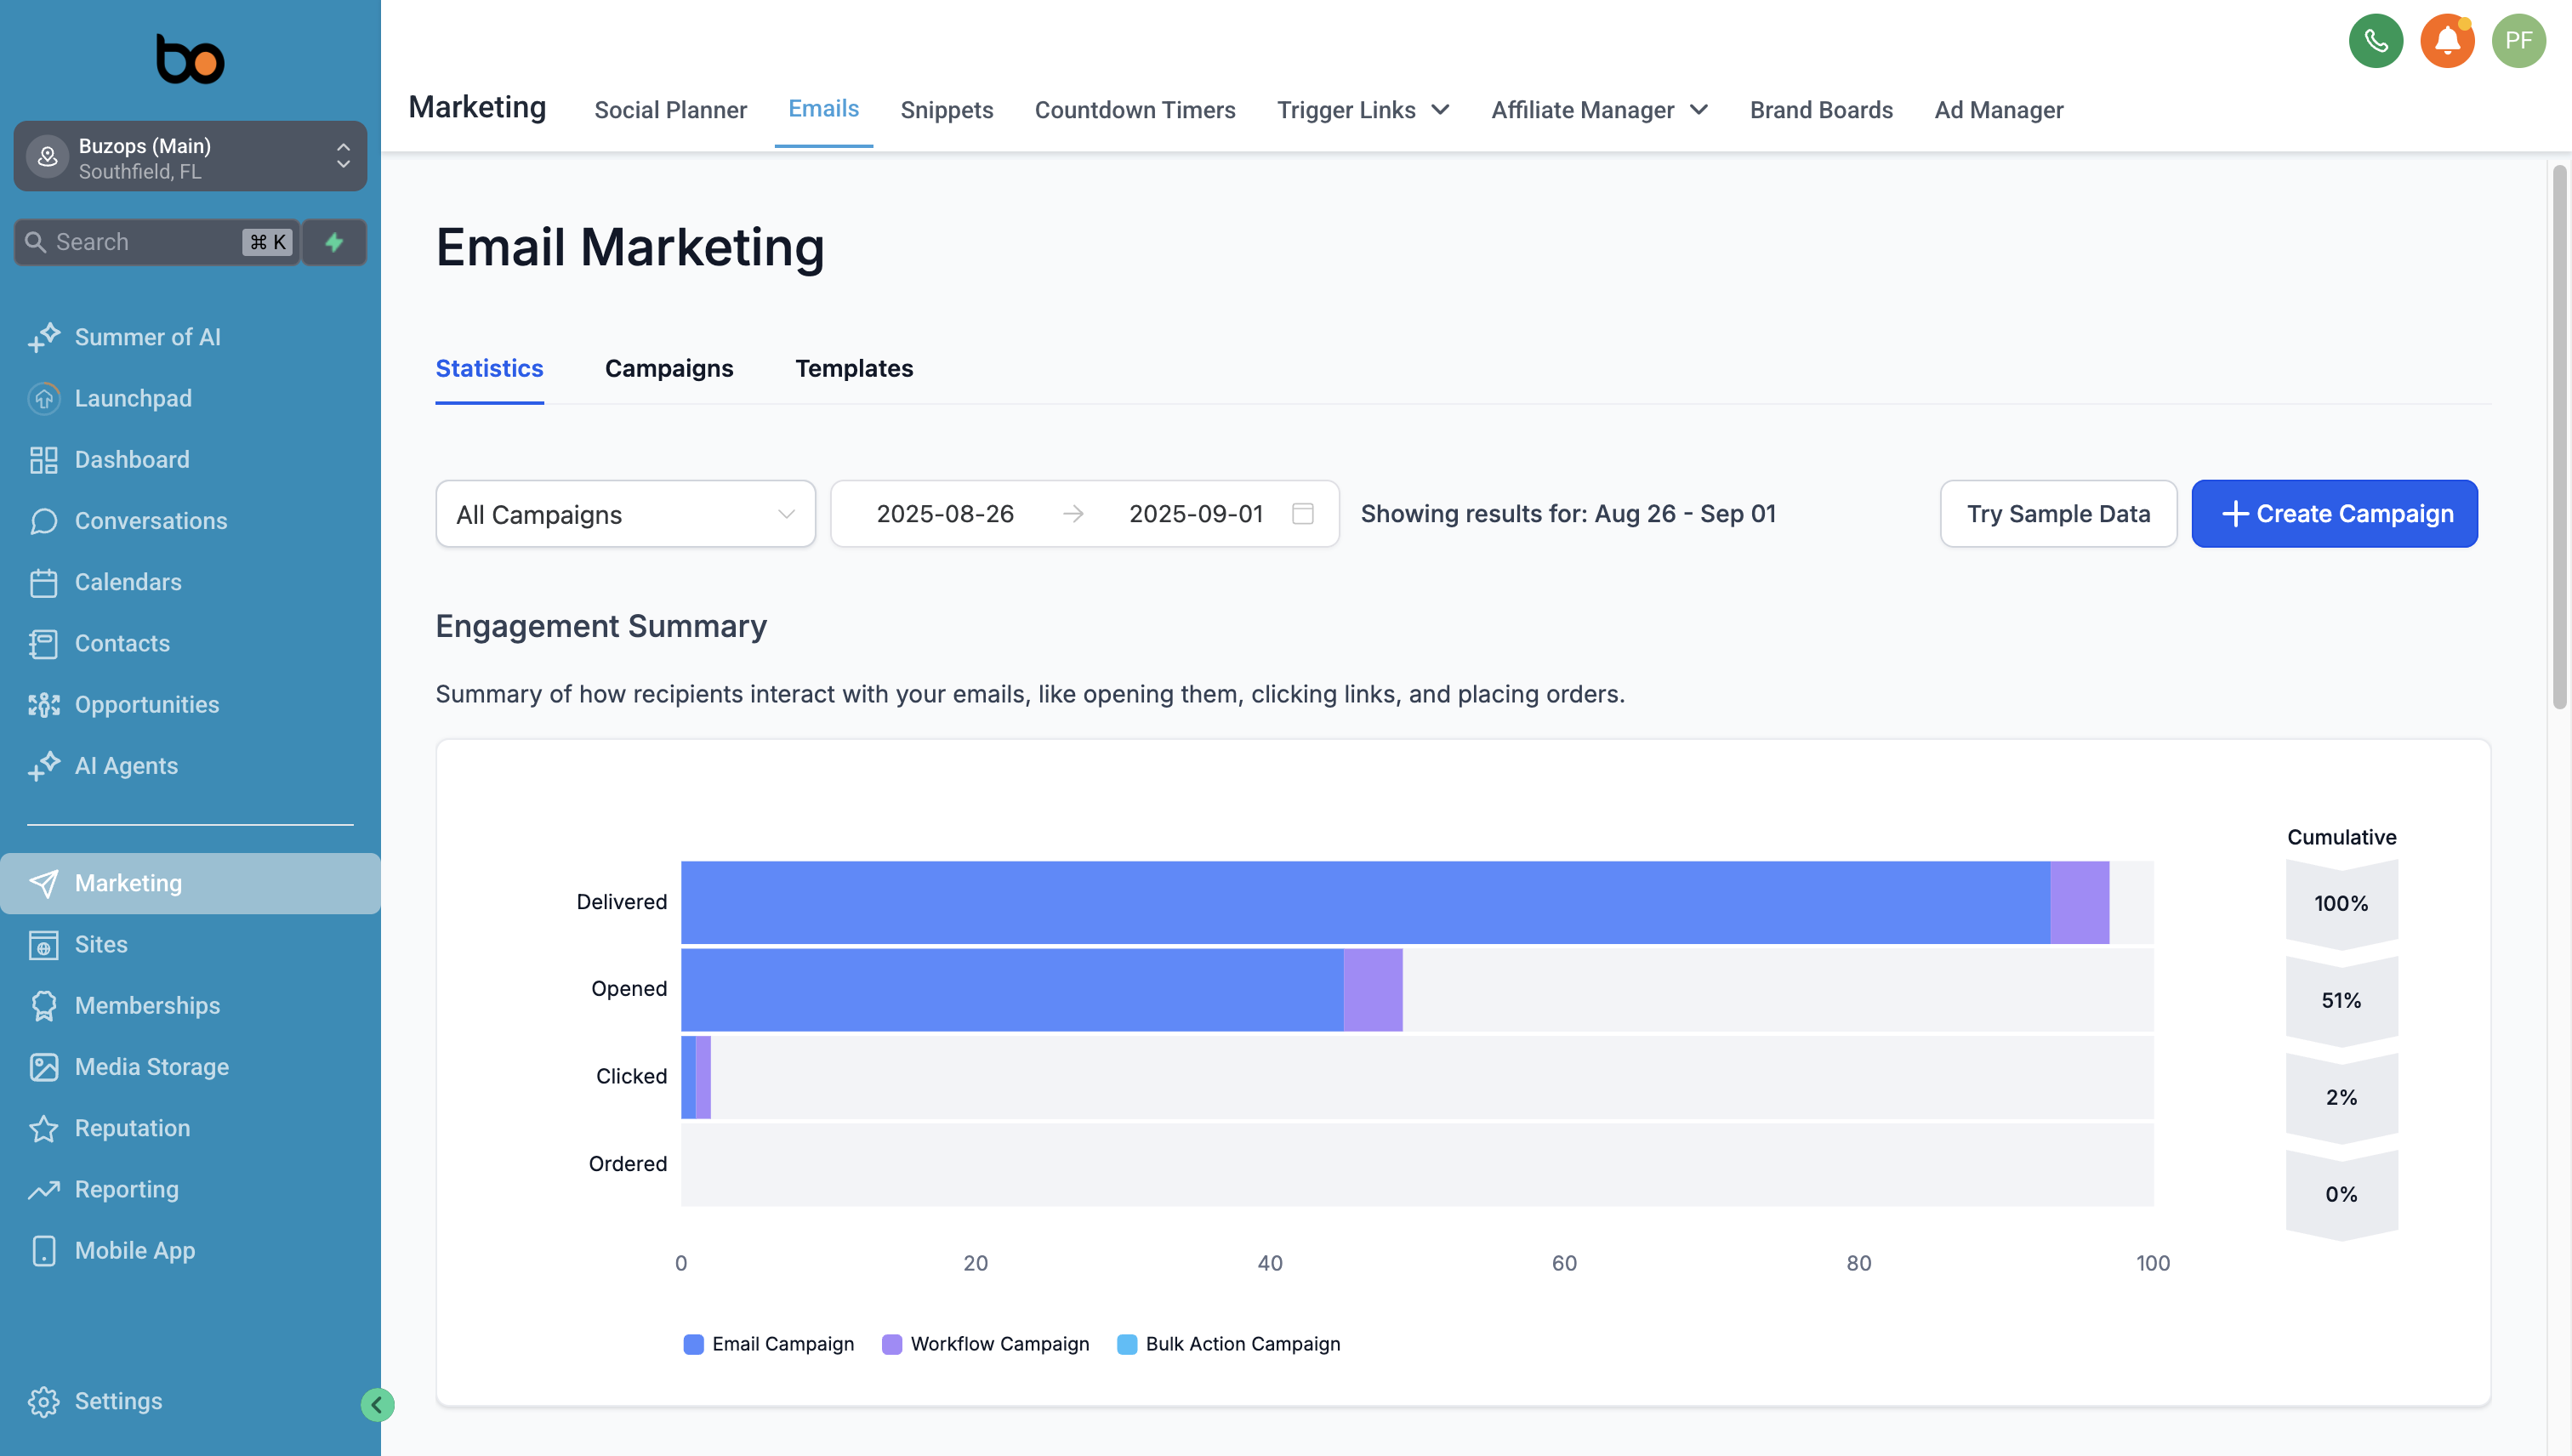Open the orange notifications bell

(2446, 41)
